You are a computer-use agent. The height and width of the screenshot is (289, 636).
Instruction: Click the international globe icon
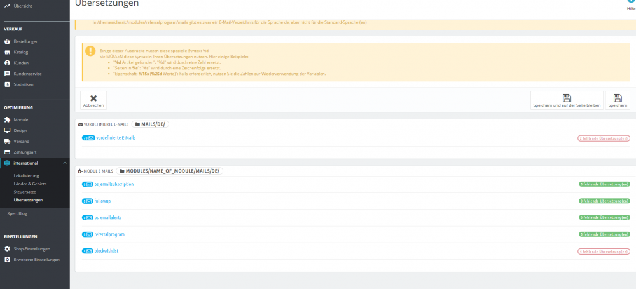(x=7, y=163)
